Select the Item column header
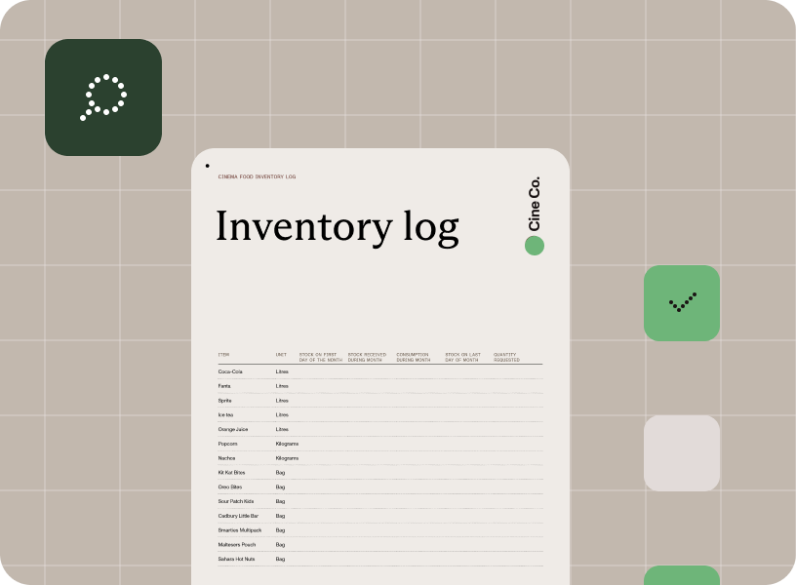Image resolution: width=796 pixels, height=585 pixels. coord(224,355)
